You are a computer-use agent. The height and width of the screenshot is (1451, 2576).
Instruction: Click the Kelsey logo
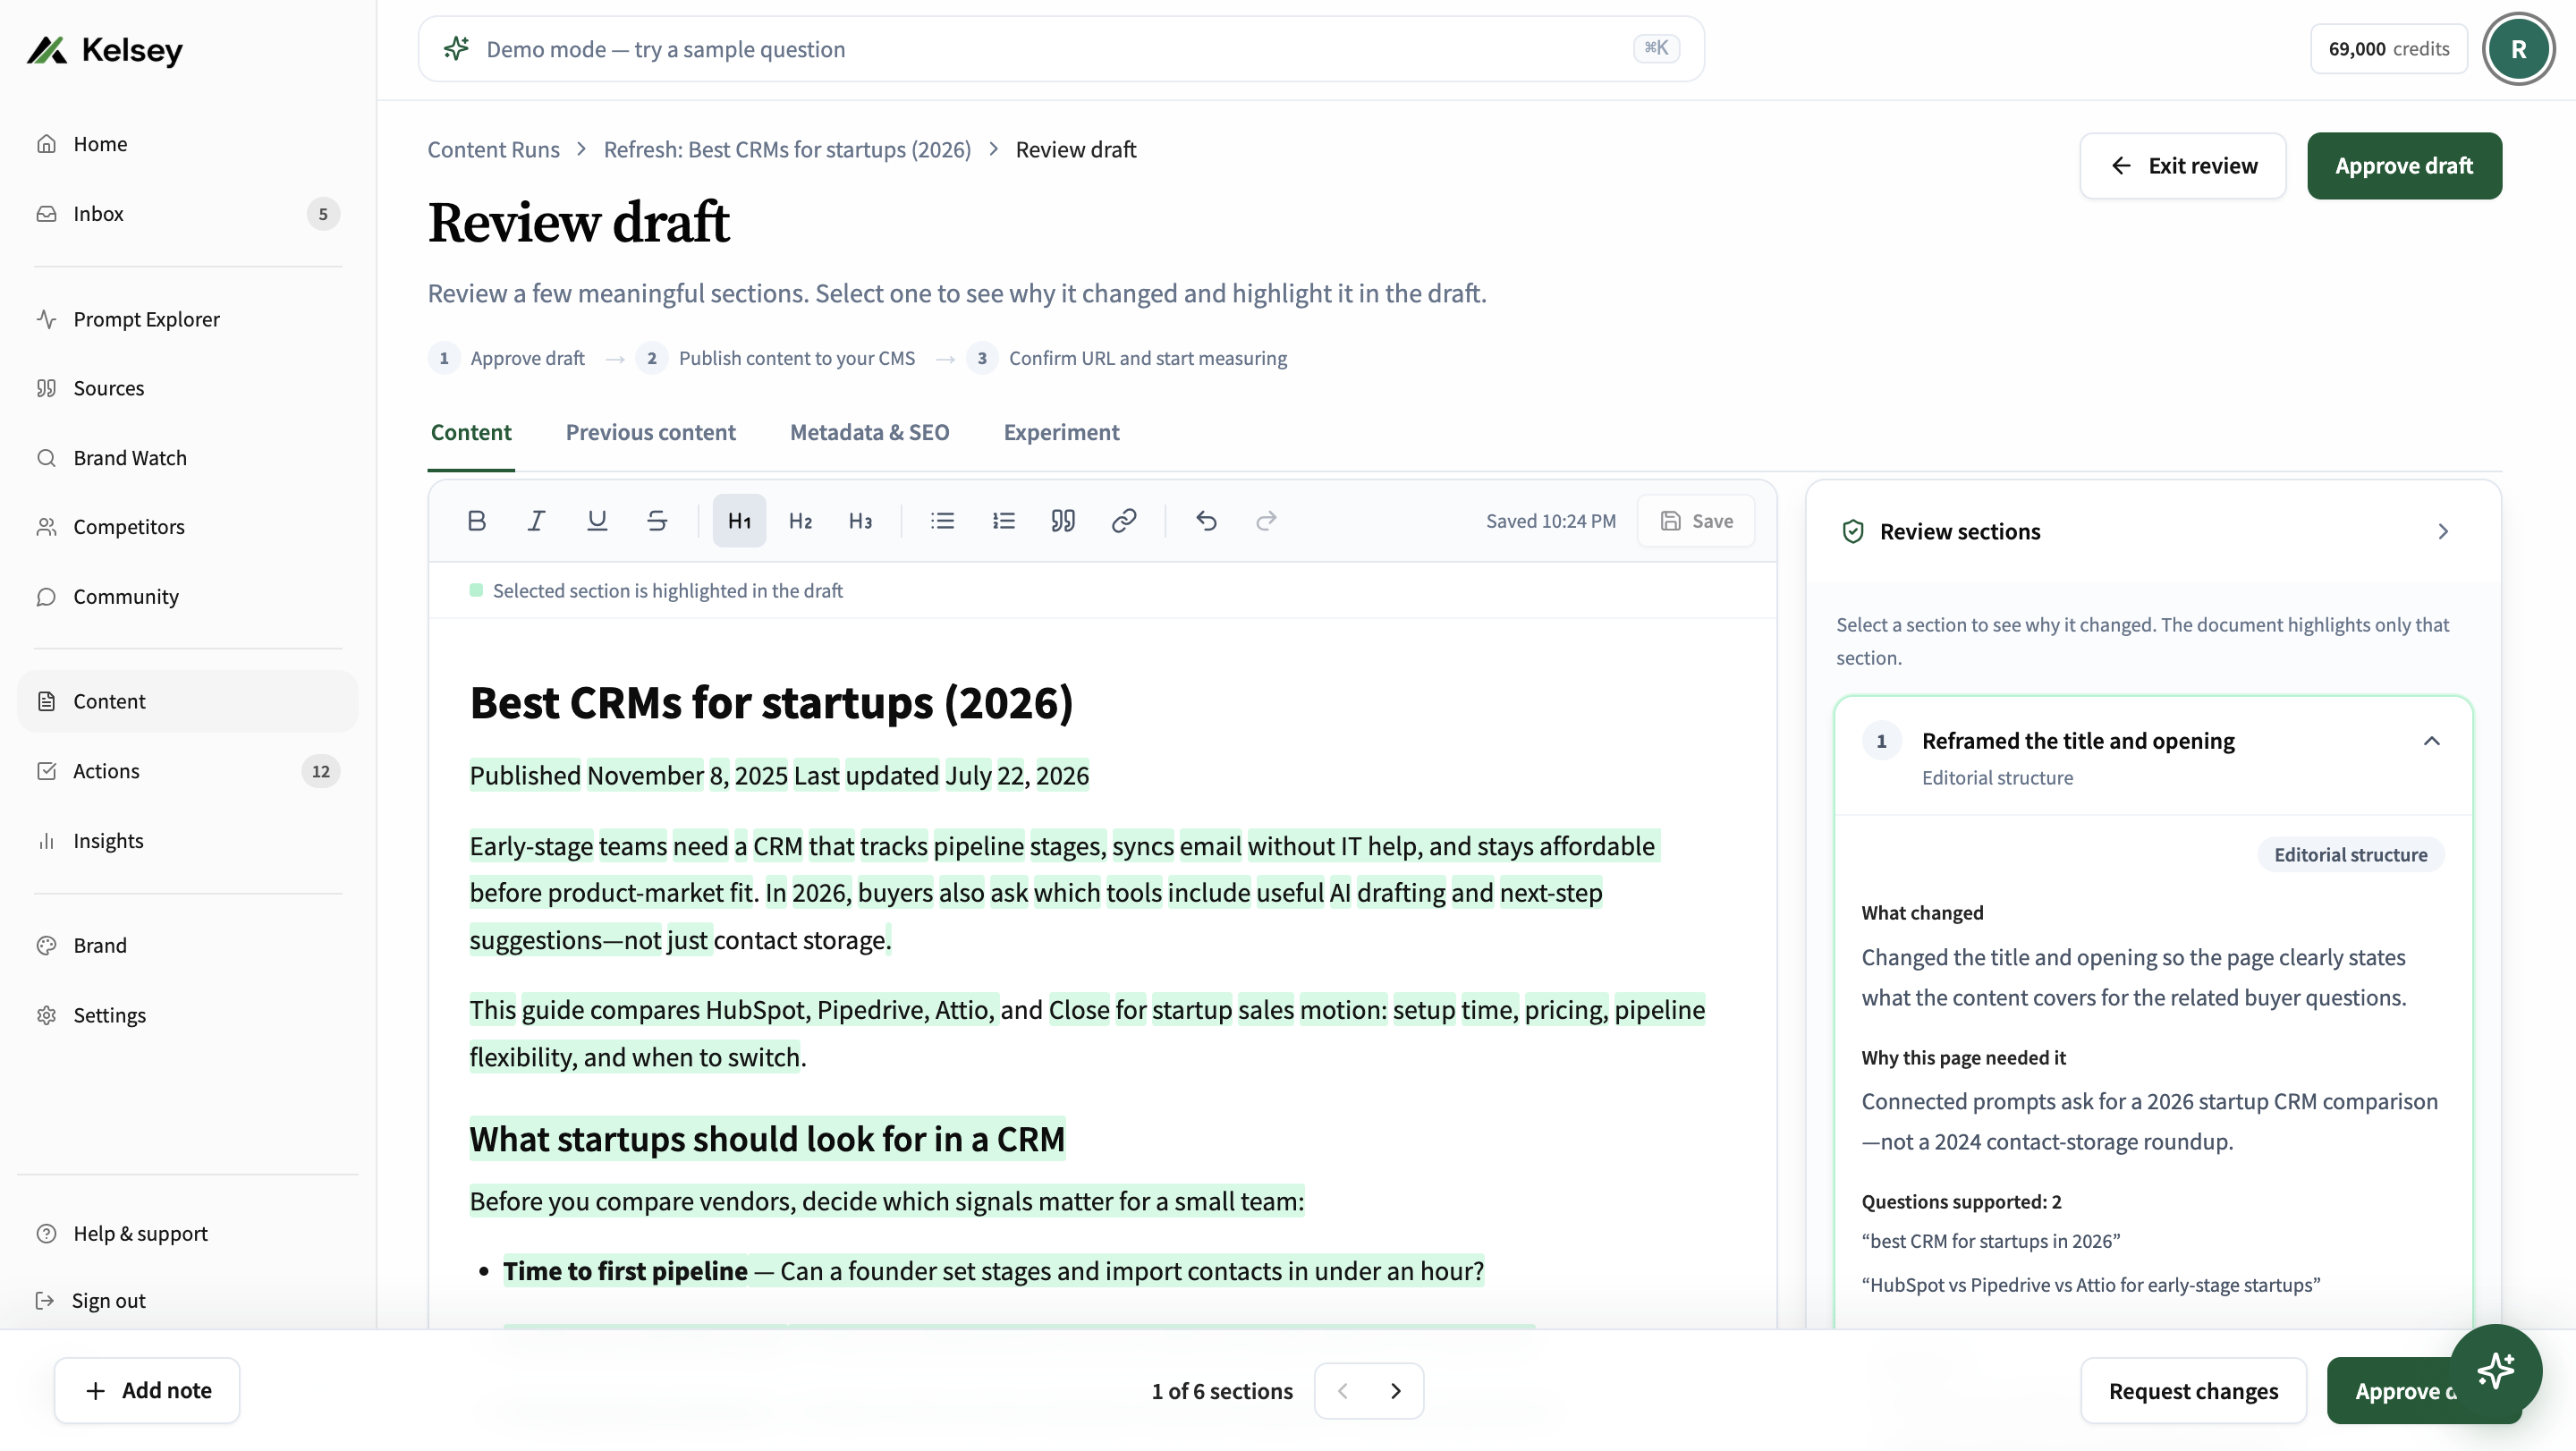[105, 50]
